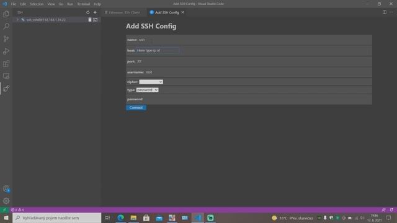Split the editor to the right
The image size is (397, 223).
click(x=385, y=12)
